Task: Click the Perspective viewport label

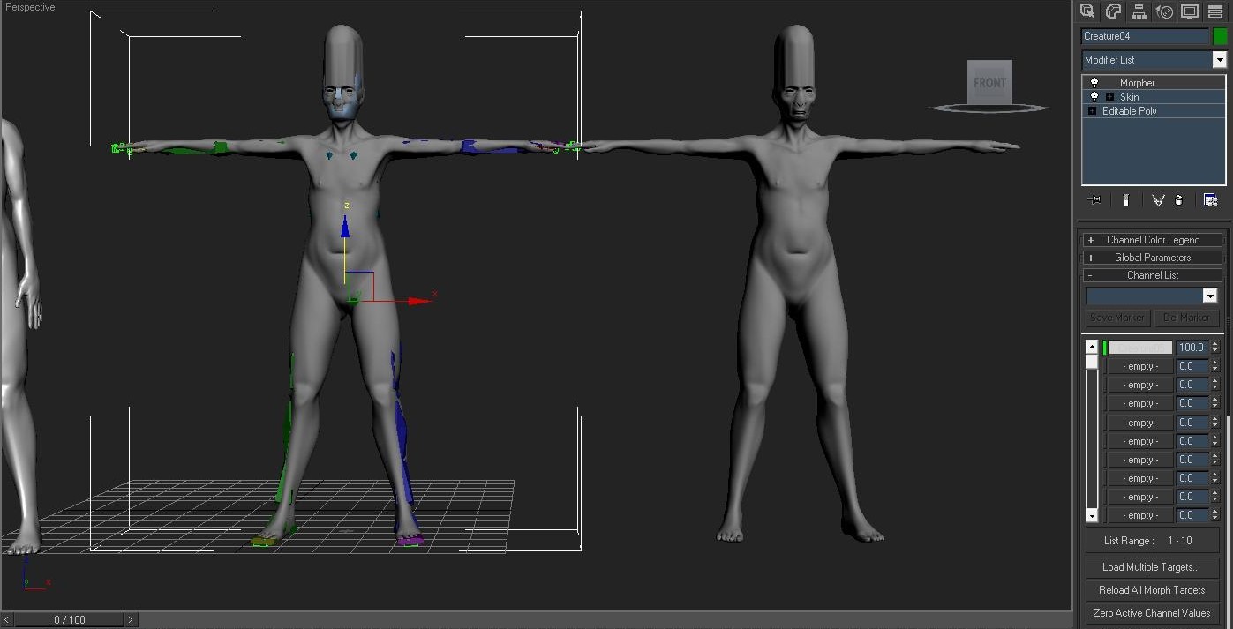Action: point(30,7)
